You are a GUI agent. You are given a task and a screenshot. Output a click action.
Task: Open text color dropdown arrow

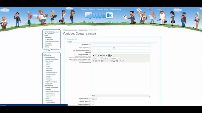(116, 61)
